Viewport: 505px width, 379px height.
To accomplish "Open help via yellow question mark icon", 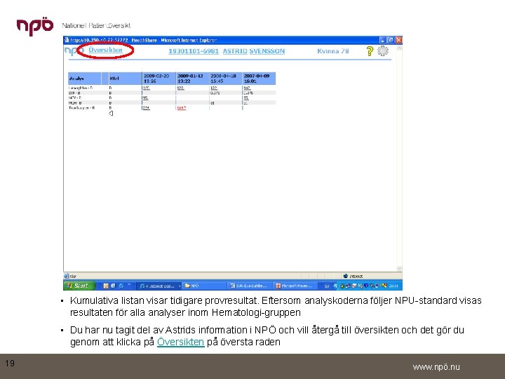I will 370,51.
